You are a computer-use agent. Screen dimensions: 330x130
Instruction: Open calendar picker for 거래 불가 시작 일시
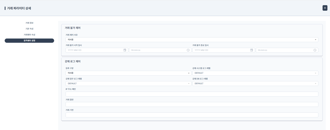[x=125, y=50]
